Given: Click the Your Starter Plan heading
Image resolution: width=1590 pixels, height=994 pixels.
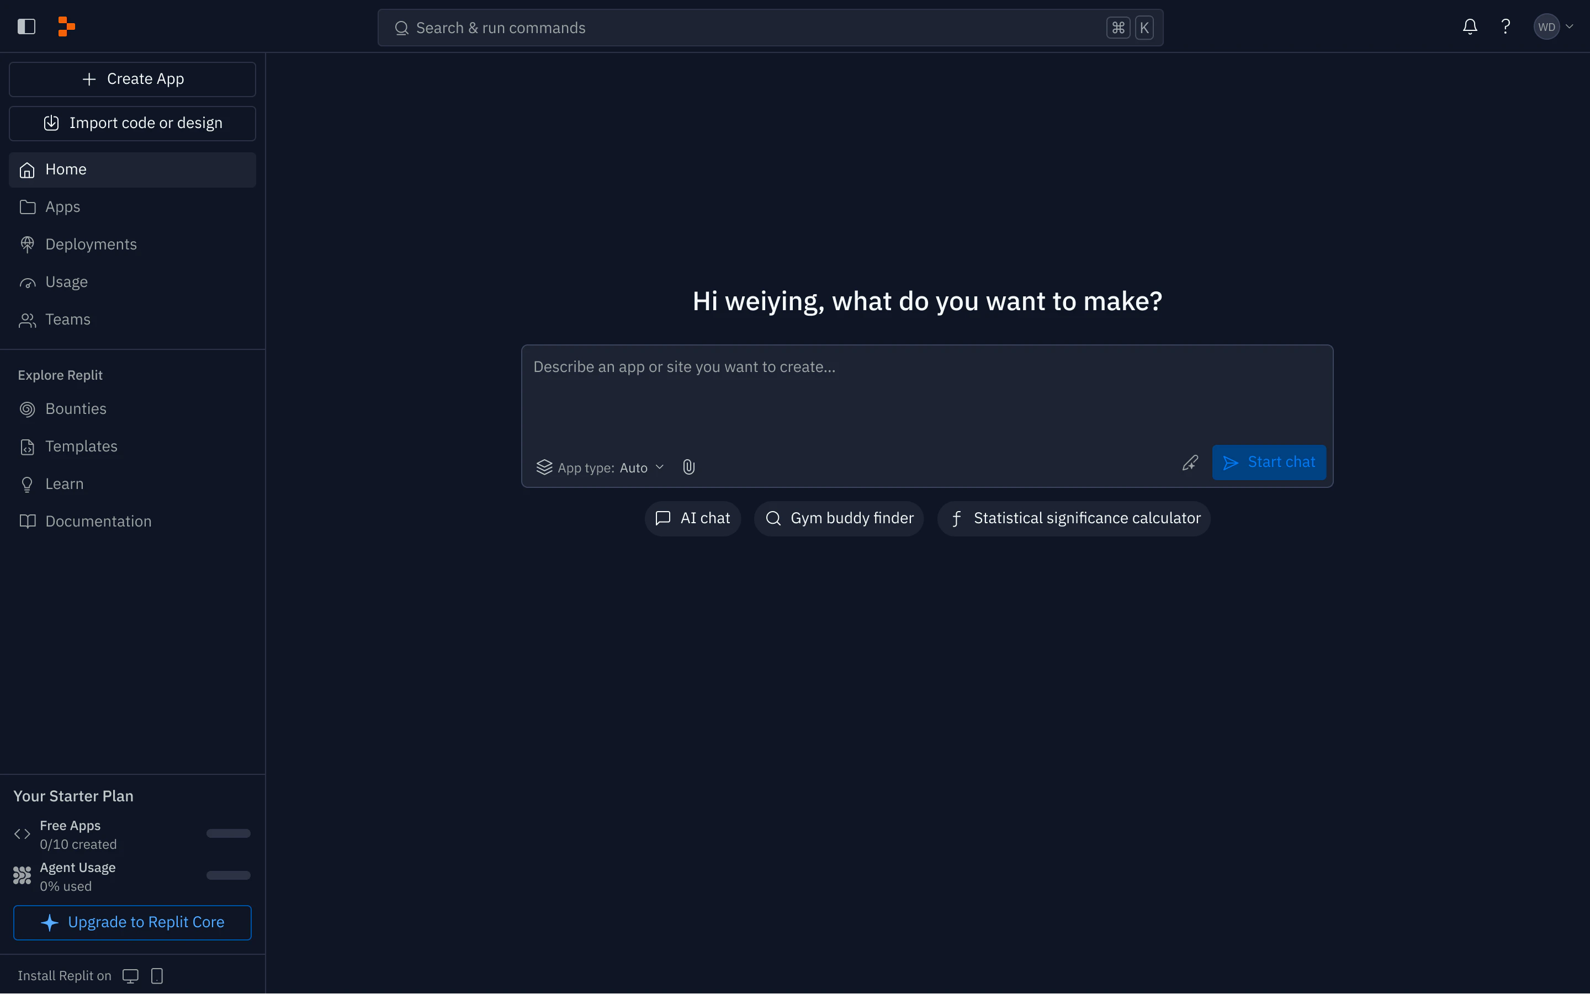Looking at the screenshot, I should coord(73,796).
